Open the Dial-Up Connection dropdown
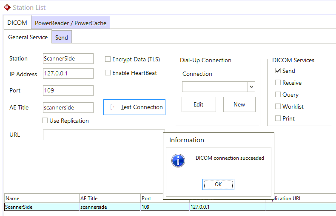 (x=251, y=87)
